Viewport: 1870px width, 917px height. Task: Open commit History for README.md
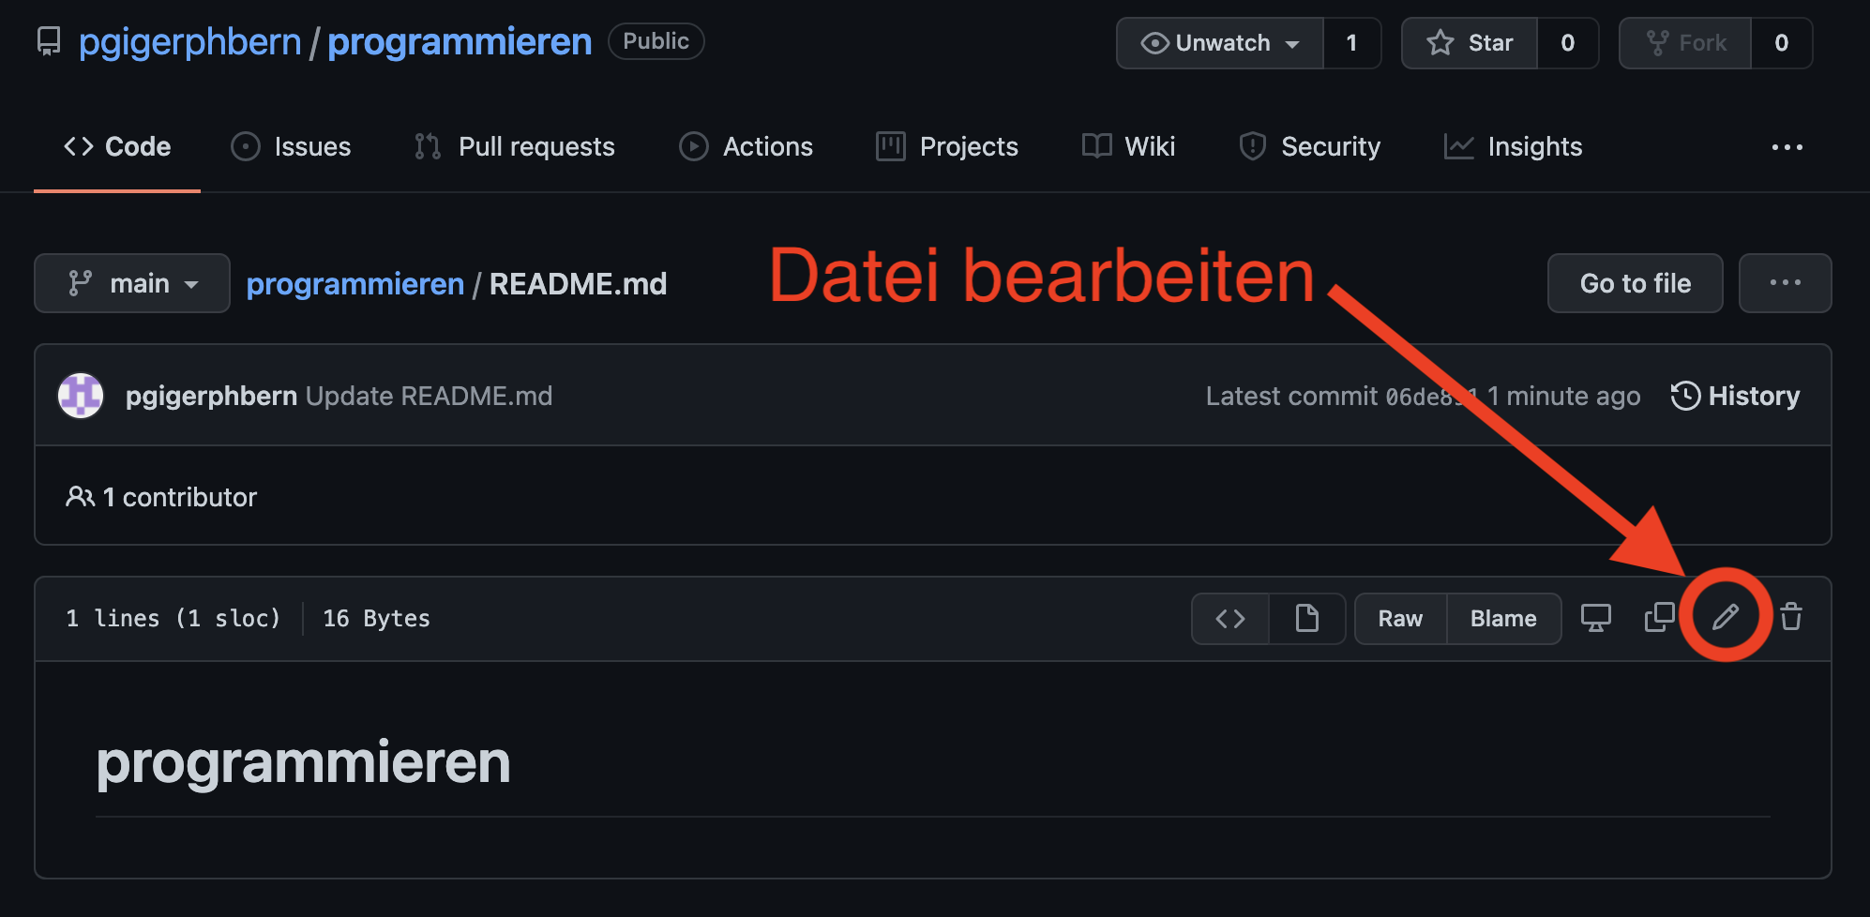click(1735, 396)
